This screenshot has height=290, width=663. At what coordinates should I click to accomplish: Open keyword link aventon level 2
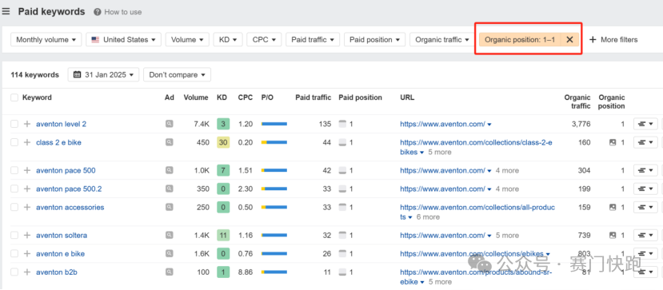pos(62,124)
